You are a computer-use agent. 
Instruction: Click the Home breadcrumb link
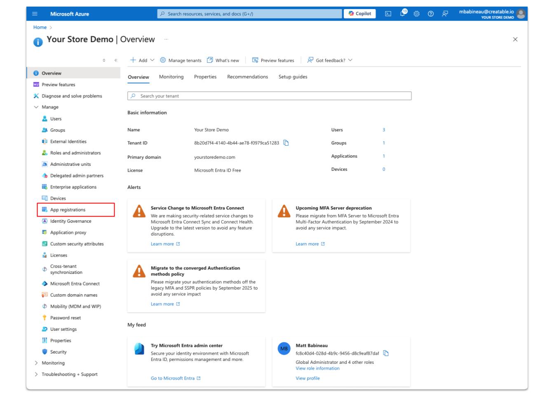(40, 27)
